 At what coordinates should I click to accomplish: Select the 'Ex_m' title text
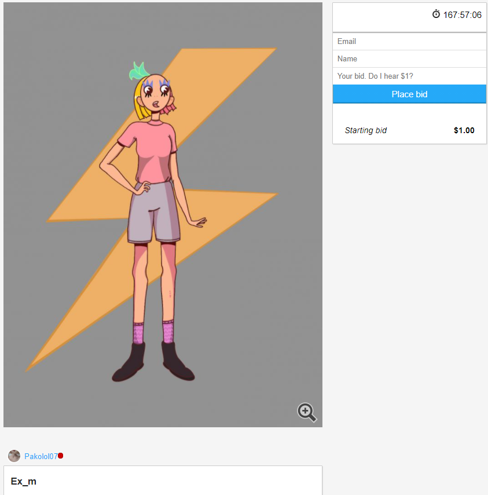tap(24, 482)
